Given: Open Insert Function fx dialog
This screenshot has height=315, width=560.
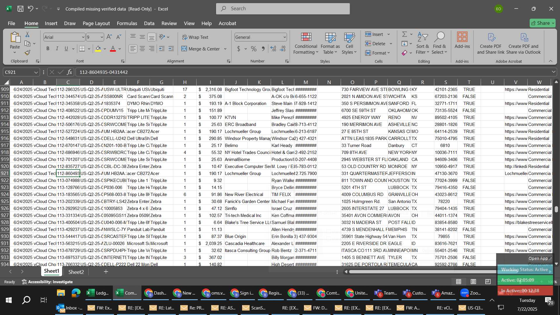Looking at the screenshot, I should click(69, 72).
